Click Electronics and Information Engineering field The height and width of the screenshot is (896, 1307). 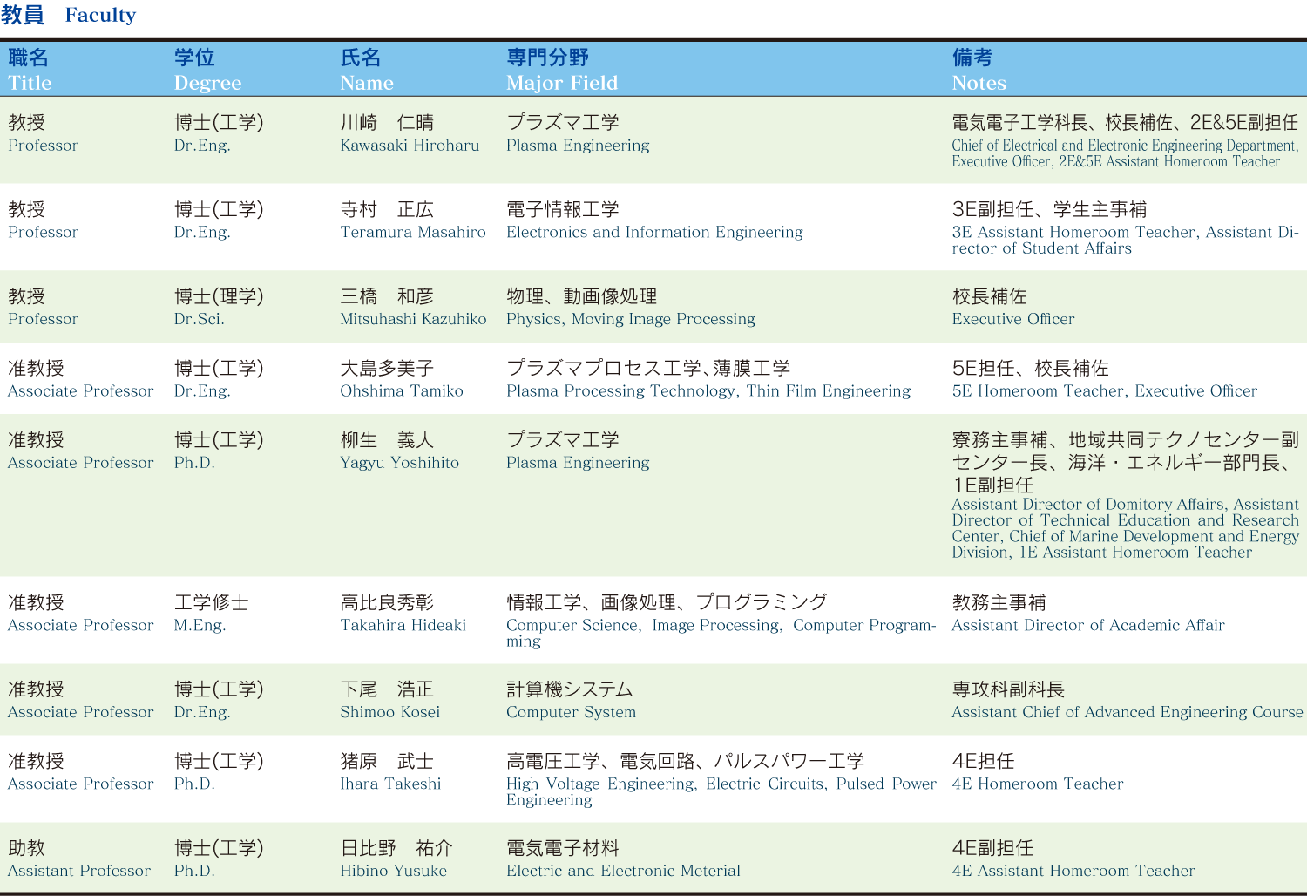click(x=654, y=233)
